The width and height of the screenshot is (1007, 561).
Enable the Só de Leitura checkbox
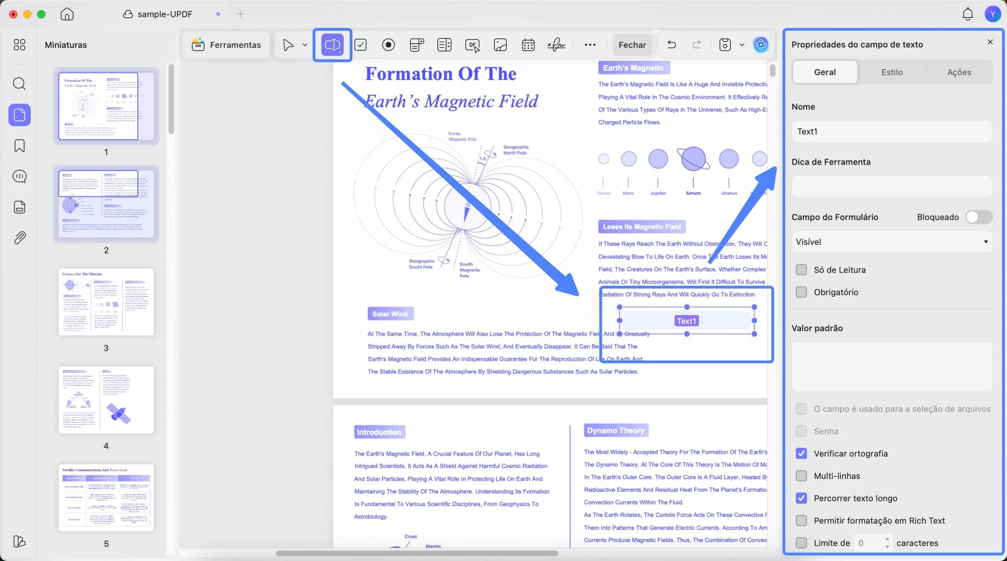tap(801, 270)
